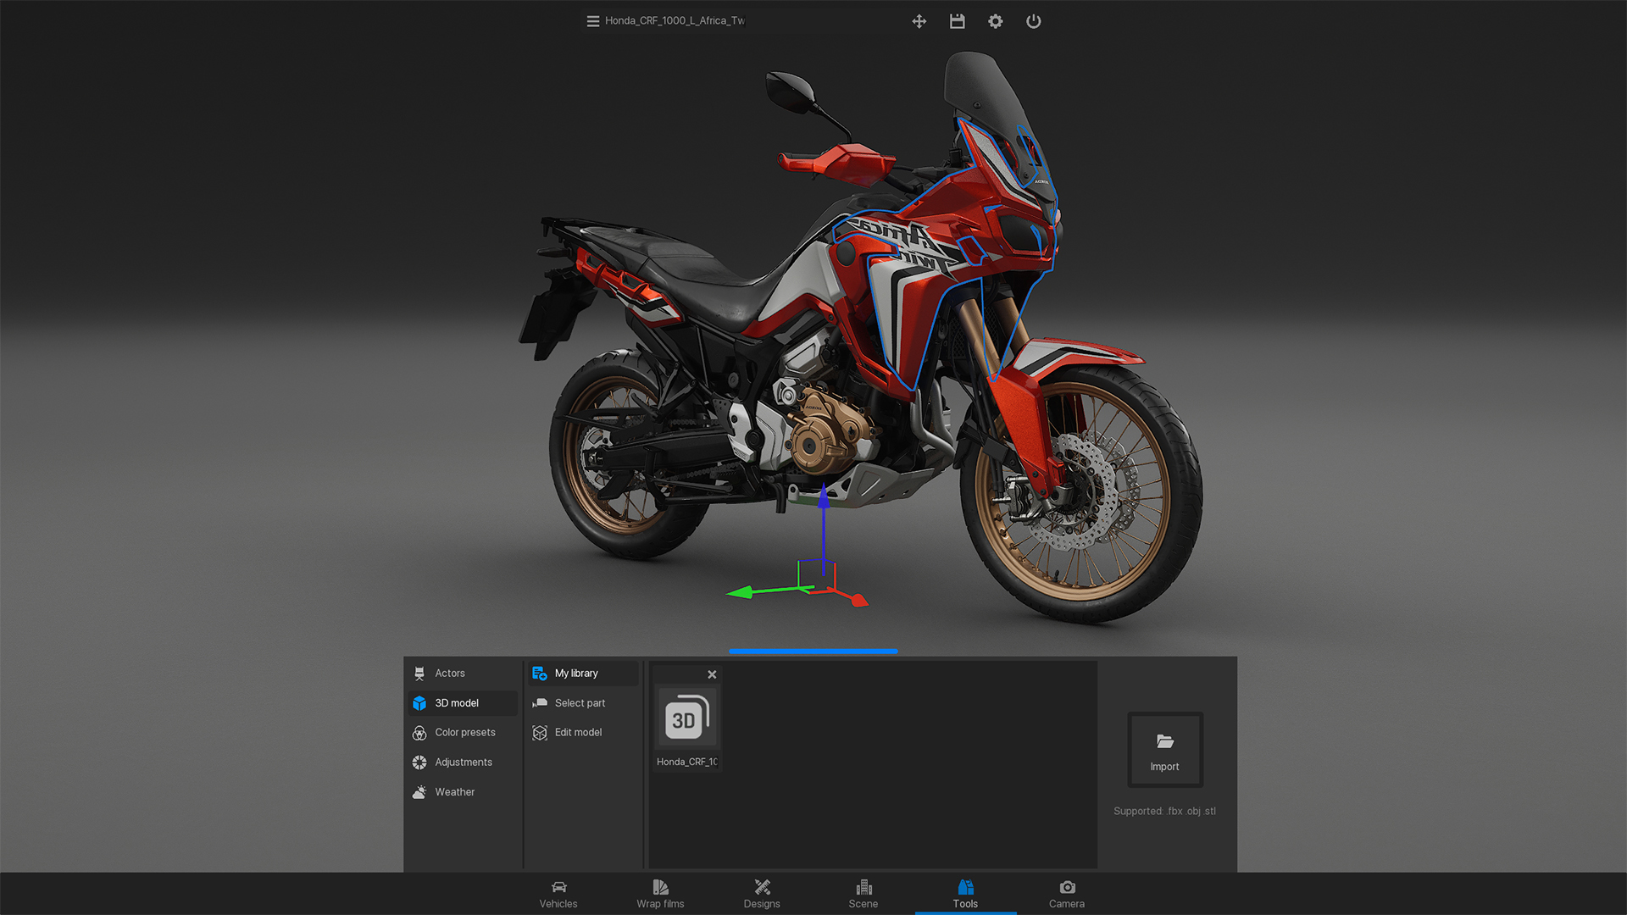
Task: Switch to Vehicles tab
Action: pyautogui.click(x=558, y=894)
